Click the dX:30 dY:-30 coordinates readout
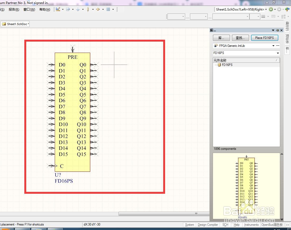The image size is (291, 230). tap(92, 224)
